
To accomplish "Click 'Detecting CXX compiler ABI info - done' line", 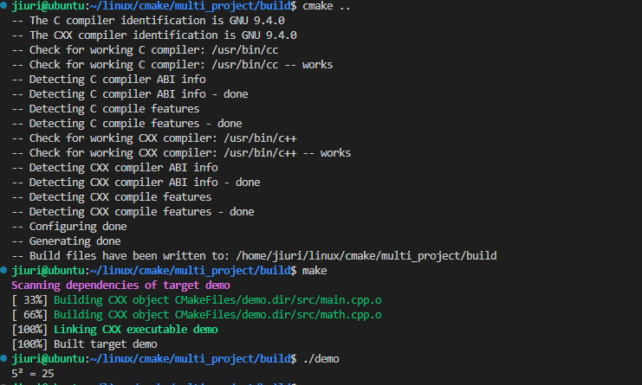I will 136,183.
